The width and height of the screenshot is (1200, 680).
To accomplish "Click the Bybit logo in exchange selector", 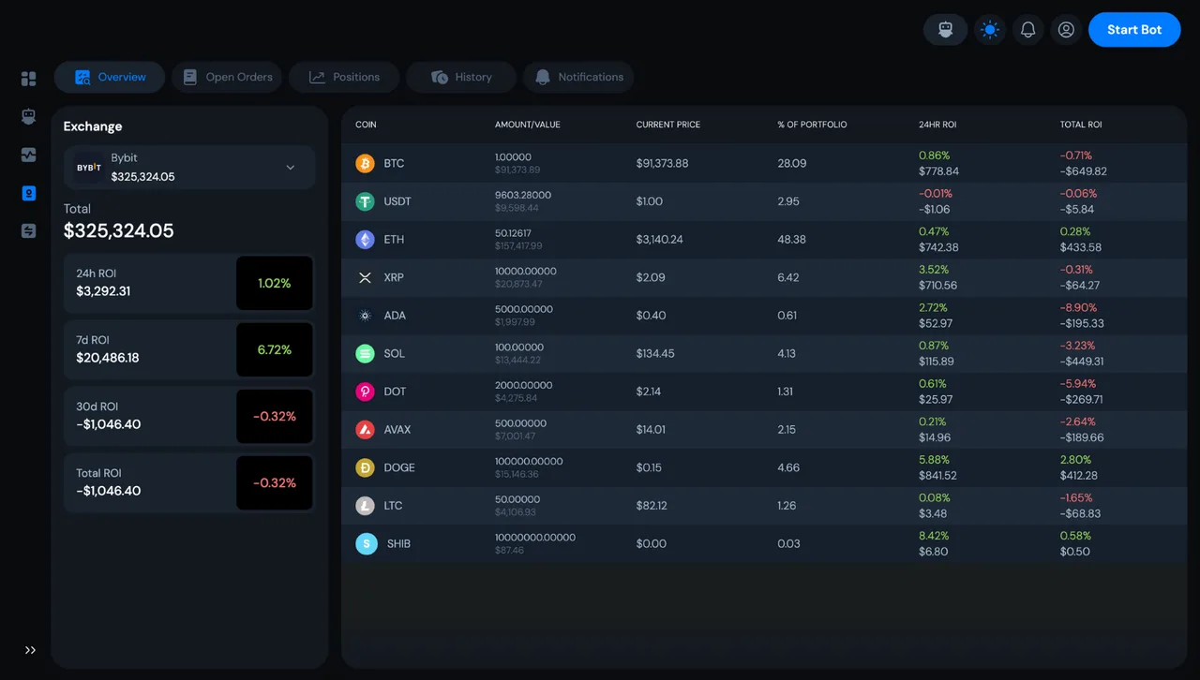I will pyautogui.click(x=89, y=168).
